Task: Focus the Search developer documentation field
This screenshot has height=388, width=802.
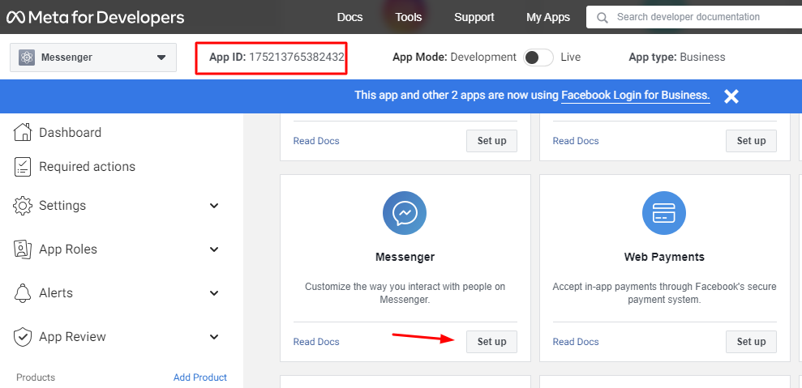Action: pyautogui.click(x=694, y=17)
